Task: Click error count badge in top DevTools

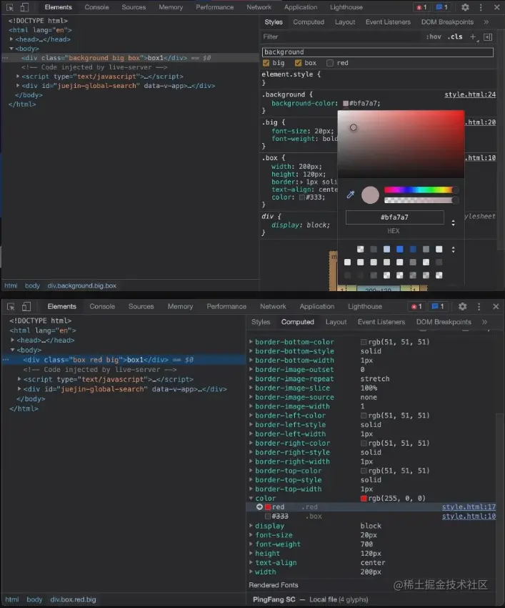Action: [421, 7]
